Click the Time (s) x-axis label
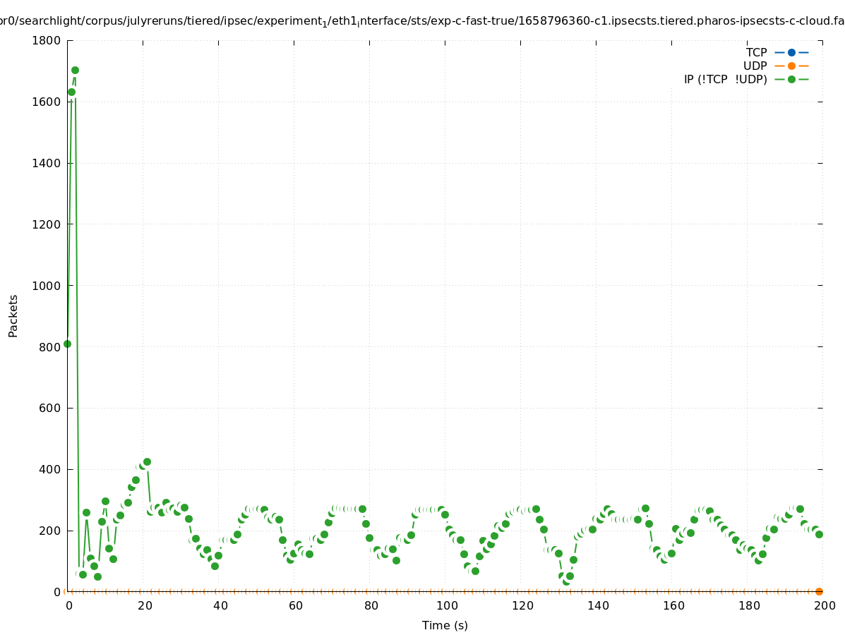This screenshot has height=635, width=845. coord(445,625)
